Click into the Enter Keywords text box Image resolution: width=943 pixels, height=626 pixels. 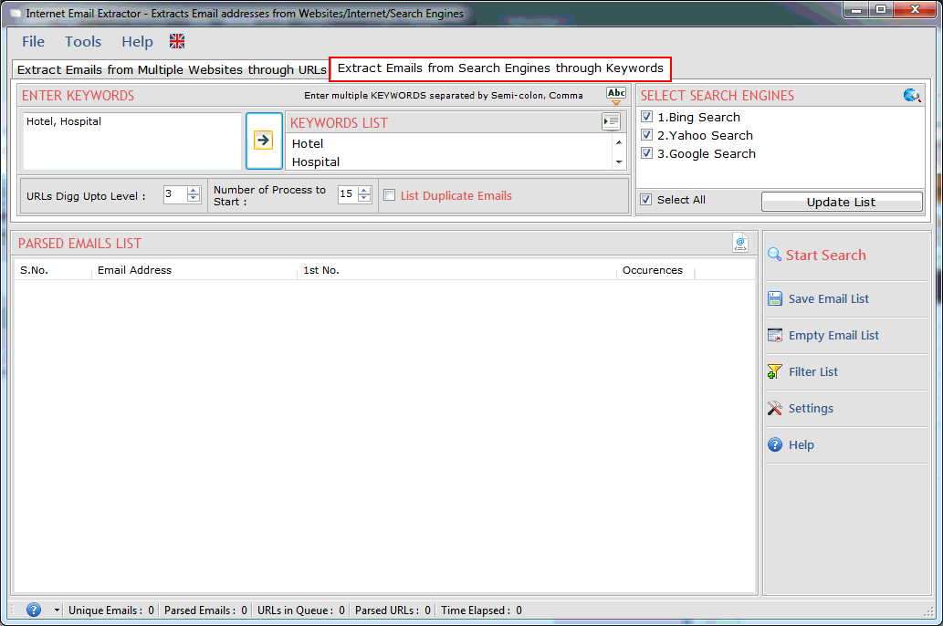point(131,141)
